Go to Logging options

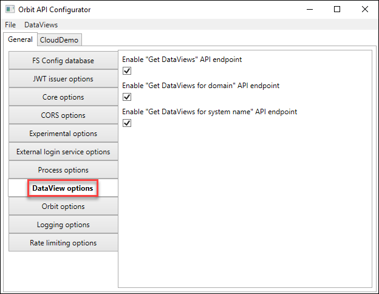pos(63,224)
